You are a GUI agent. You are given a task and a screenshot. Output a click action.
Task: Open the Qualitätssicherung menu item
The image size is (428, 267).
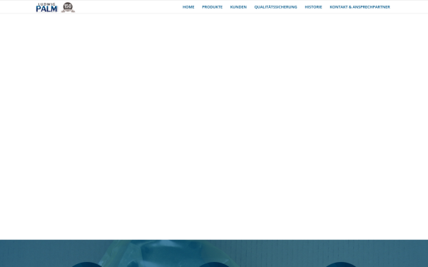tap(275, 7)
